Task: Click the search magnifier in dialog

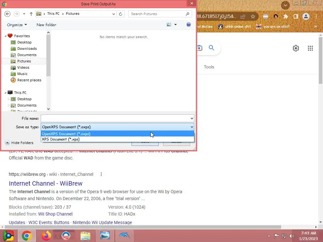Action: tap(187, 14)
